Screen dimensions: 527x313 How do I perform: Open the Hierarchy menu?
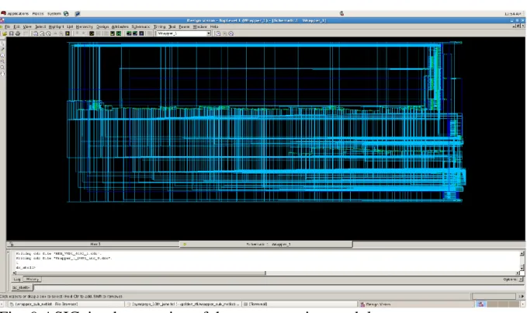pyautogui.click(x=84, y=26)
